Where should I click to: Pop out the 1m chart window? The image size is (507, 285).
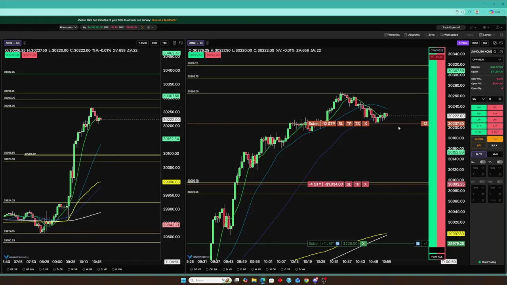(x=495, y=43)
